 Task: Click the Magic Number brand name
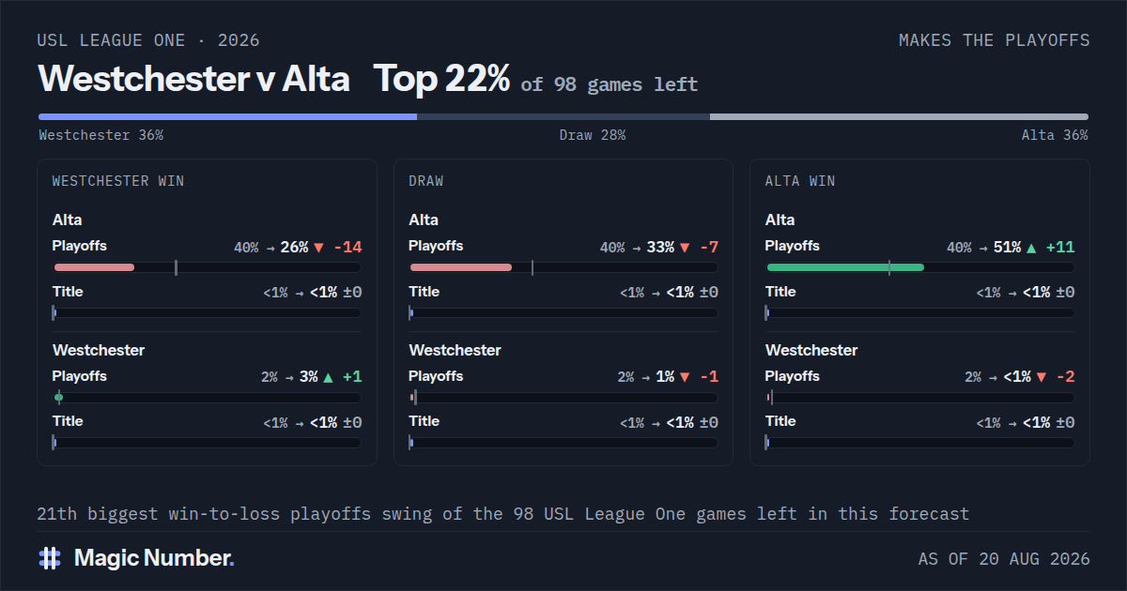coord(154,558)
